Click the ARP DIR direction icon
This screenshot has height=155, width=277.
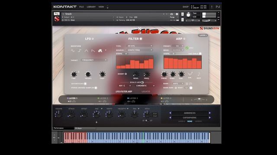(x=190, y=74)
